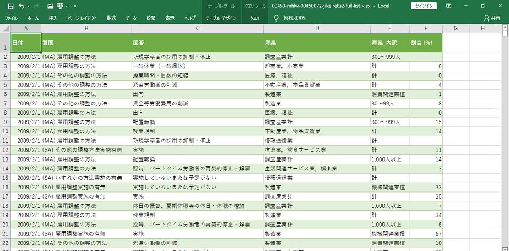Click the lightbulb Tell Me icon
The height and width of the screenshot is (251, 509).
pos(276,18)
